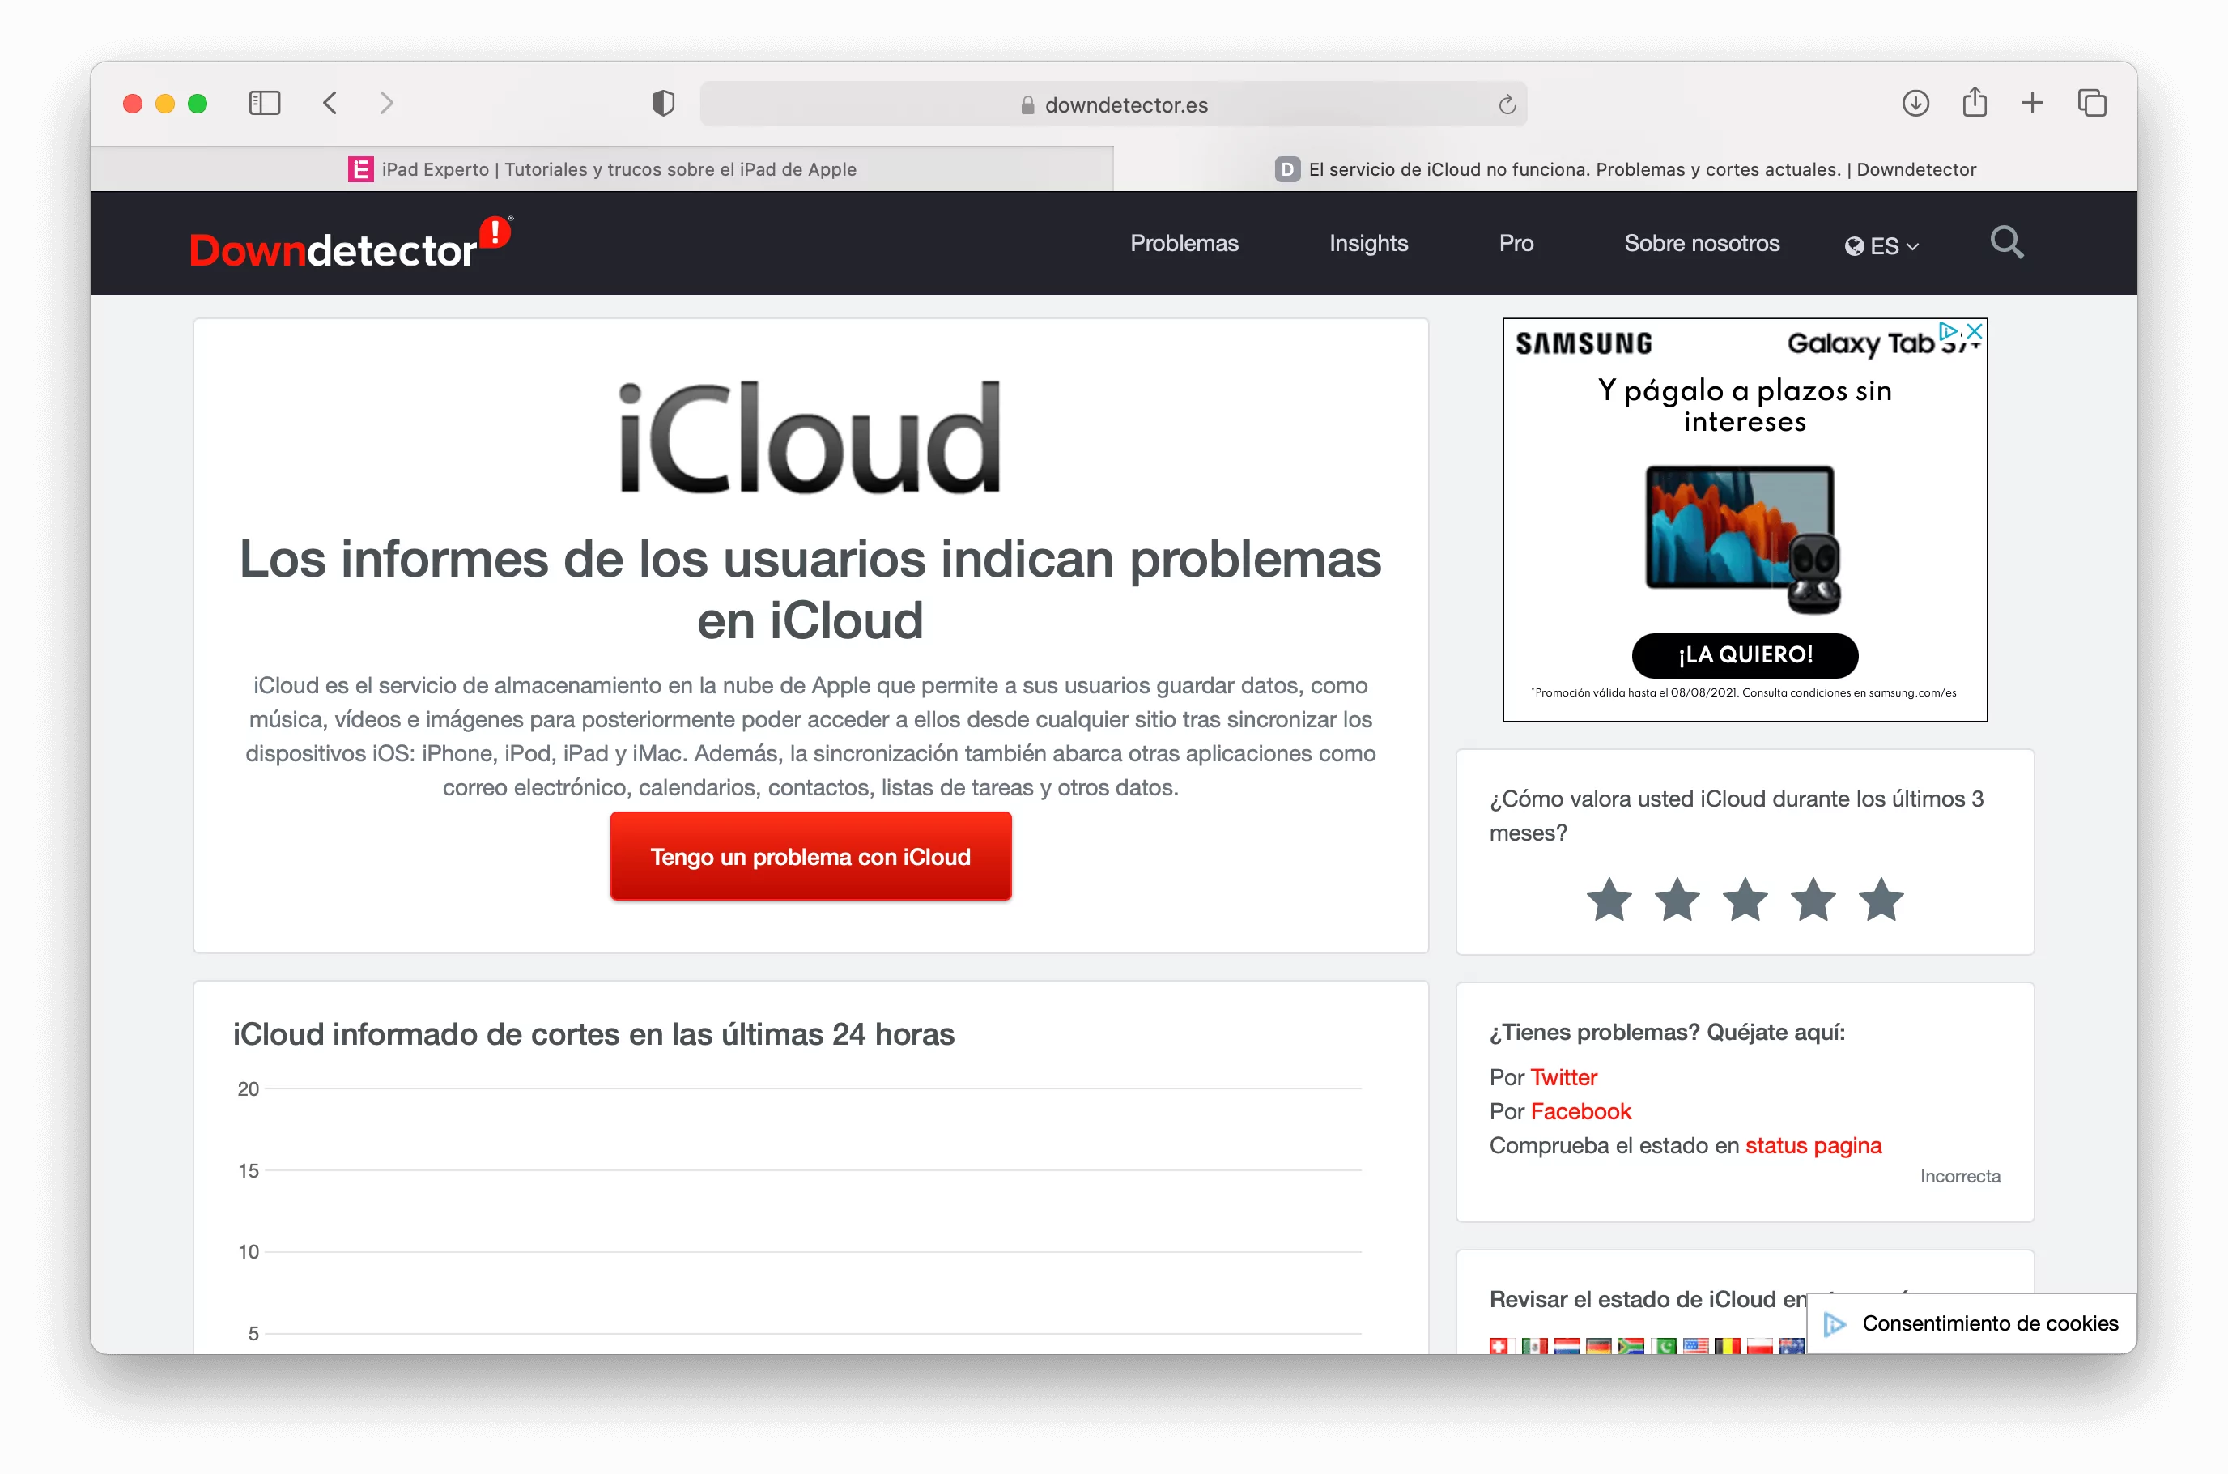
Task: Select the Poland flag
Action: click(1759, 1345)
